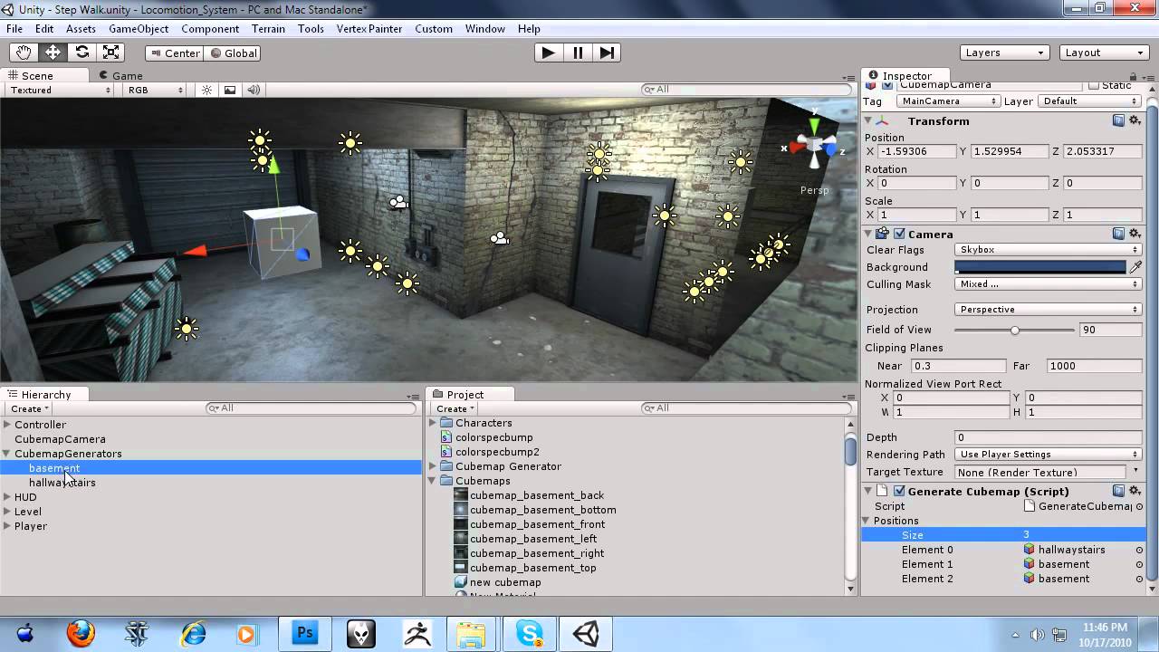
Task: Select hallwaystairs in the Hierarchy
Action: pos(62,483)
